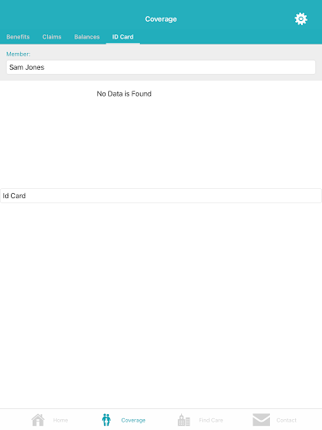Open settings via the gear icon

tap(301, 18)
